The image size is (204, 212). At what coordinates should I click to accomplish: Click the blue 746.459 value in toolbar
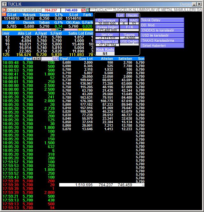(71, 10)
